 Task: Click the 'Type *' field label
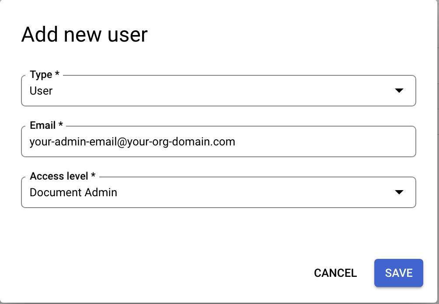[x=45, y=75]
